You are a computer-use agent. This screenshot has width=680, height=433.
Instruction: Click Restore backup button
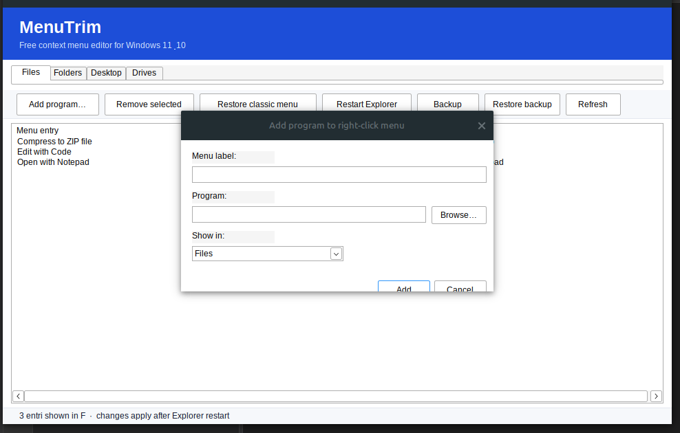point(522,104)
